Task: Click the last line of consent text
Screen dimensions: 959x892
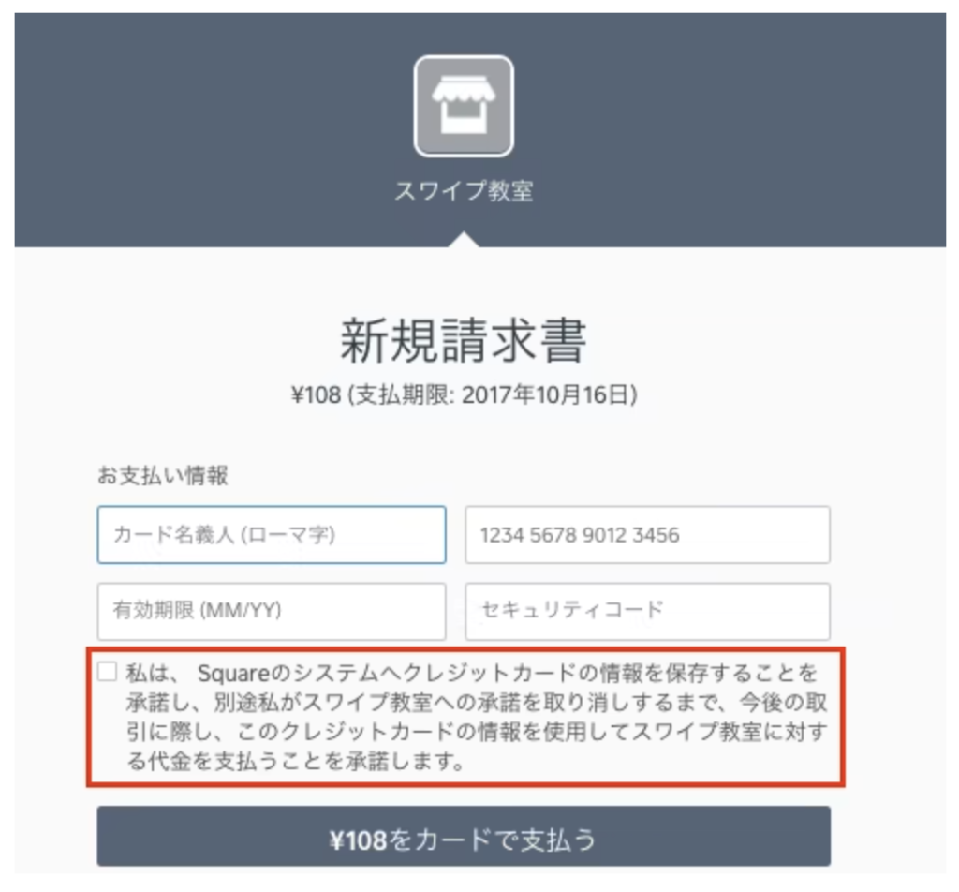Action: pos(300,761)
